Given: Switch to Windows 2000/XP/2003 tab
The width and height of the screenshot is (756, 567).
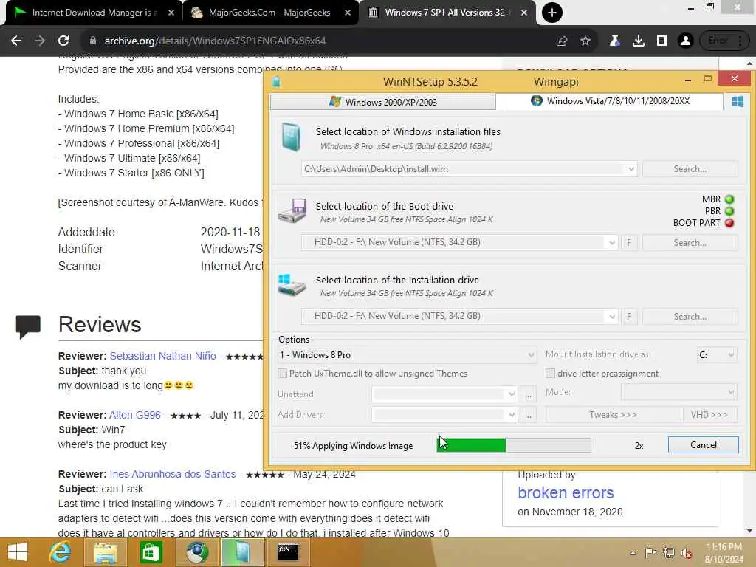Looking at the screenshot, I should pos(383,102).
